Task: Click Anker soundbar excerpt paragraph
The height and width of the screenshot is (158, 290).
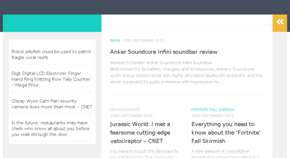Action: [x=187, y=72]
